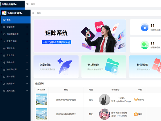Screen dimensions: 161x121
Task: Expand the 违禁词检测 chevron arrow
Action: 27,69
